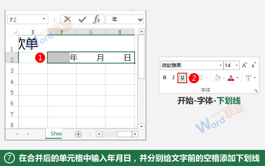Click the Select All corner triangle
The width and height of the screenshot is (265, 166).
[x=15, y=32]
